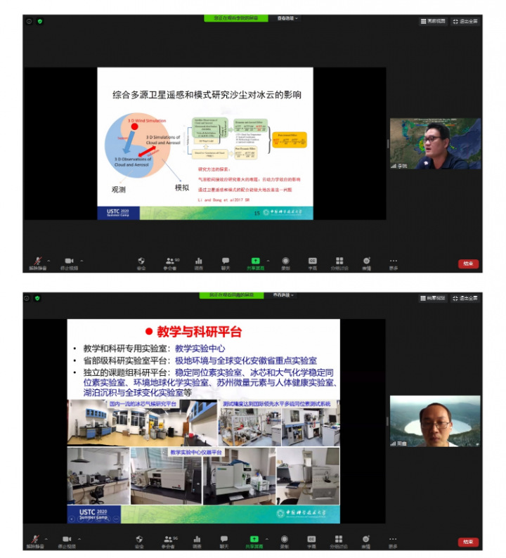506x558 pixels.
Task: Expand audio options arrow beside top window microphone
Action: pyautogui.click(x=47, y=260)
